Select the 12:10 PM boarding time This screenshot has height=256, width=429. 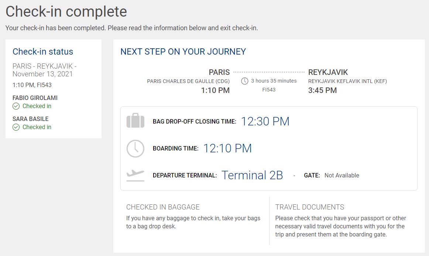(x=227, y=148)
